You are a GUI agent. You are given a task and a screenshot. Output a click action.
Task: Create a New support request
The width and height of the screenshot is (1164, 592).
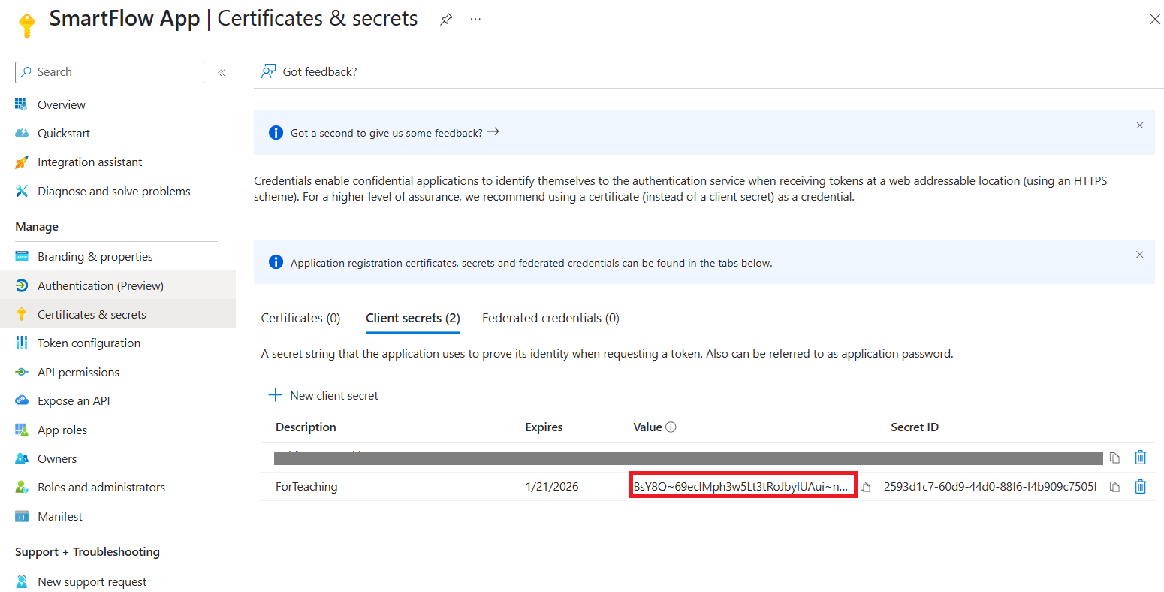tap(92, 581)
